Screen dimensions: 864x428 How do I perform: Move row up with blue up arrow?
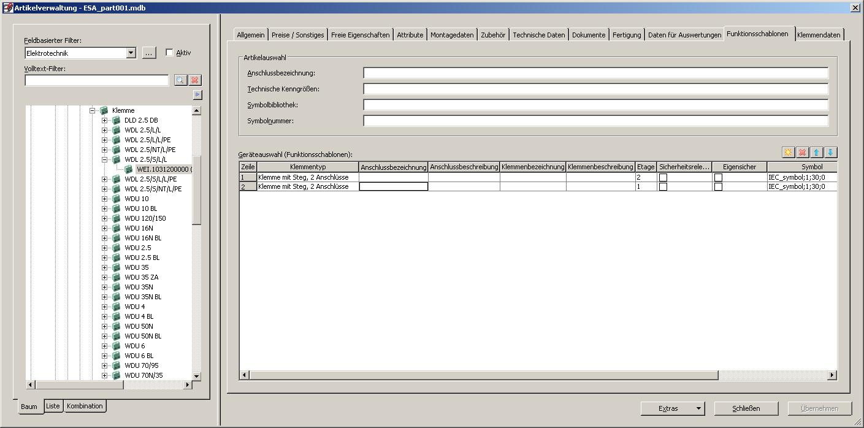(x=817, y=153)
